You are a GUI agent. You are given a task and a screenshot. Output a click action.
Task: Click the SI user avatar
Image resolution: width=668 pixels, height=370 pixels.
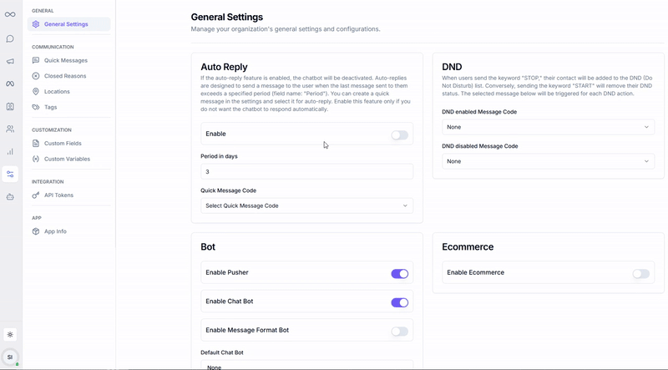[x=10, y=357]
